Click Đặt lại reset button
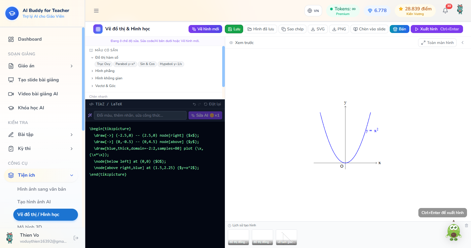Viewport: 471px width, 248px height. [x=213, y=104]
